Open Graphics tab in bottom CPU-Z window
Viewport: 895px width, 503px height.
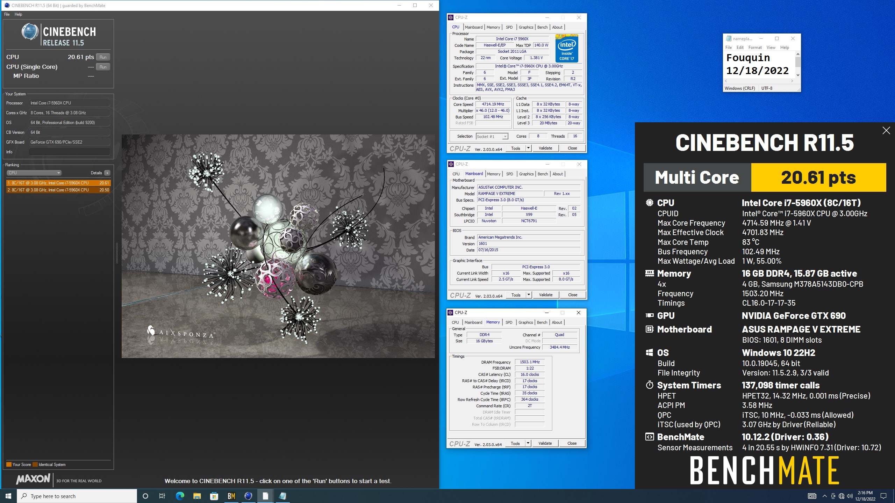click(525, 322)
